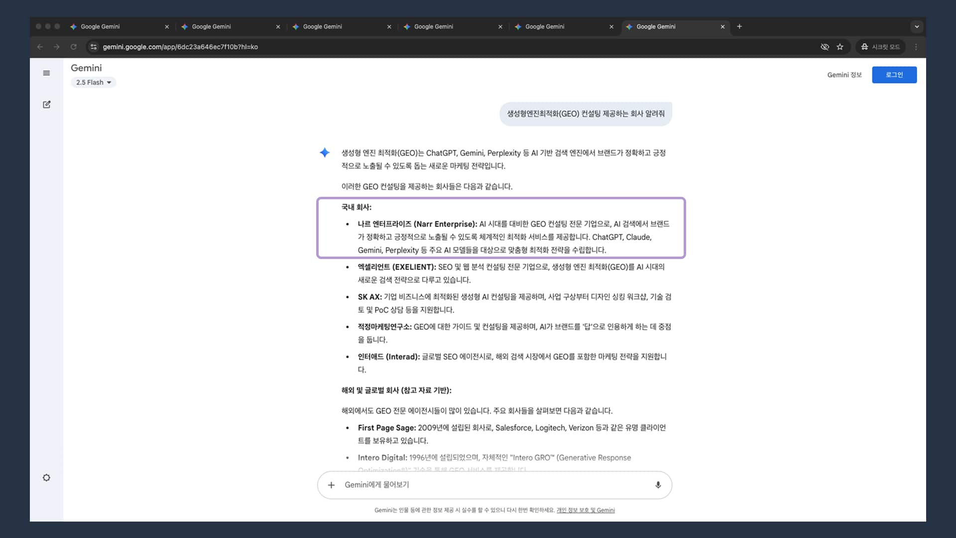Close the first Google Gemini tab
This screenshot has height=538, width=956.
pos(167,27)
